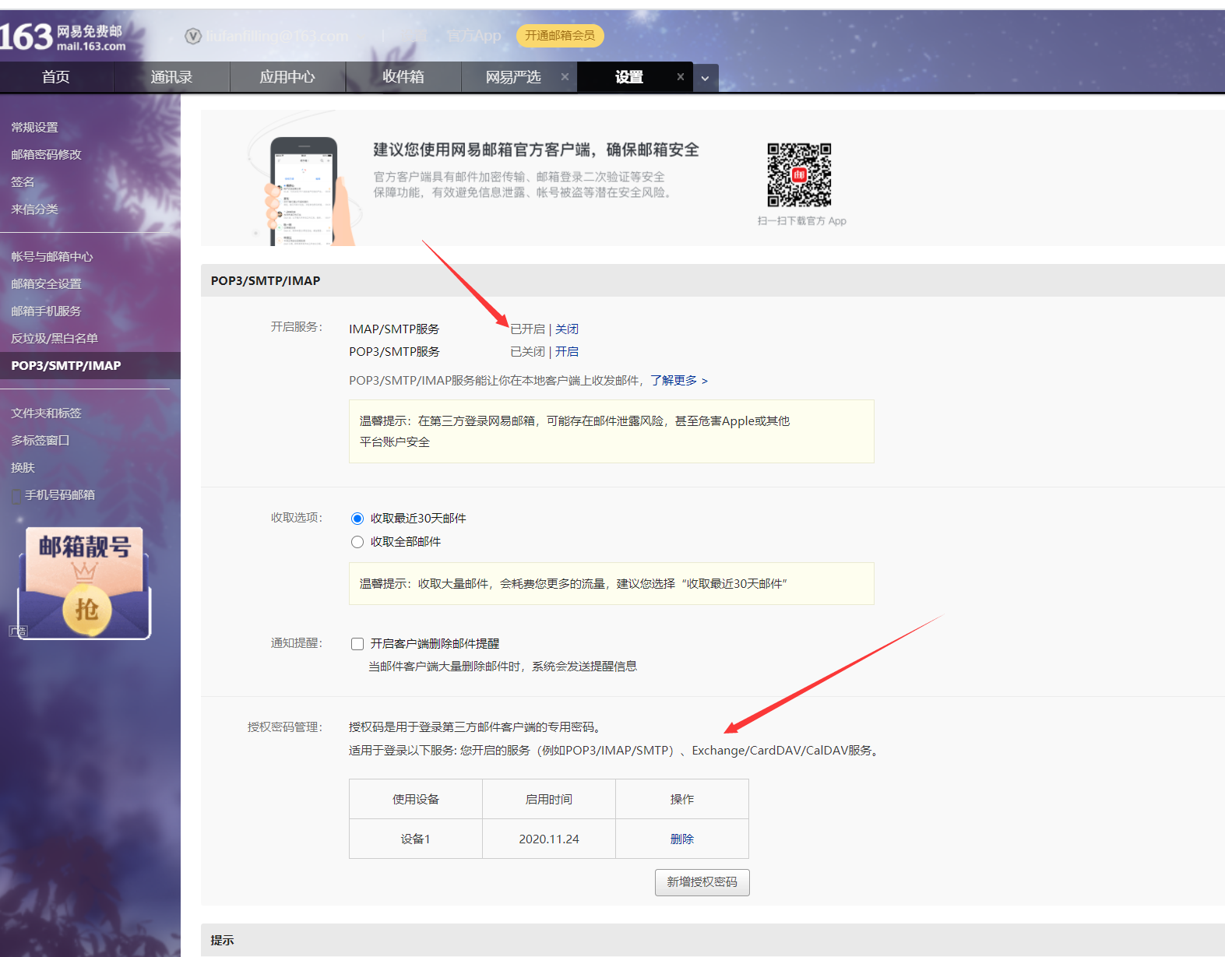Switch to 收件箱 tab
This screenshot has width=1225, height=957.
click(x=403, y=76)
